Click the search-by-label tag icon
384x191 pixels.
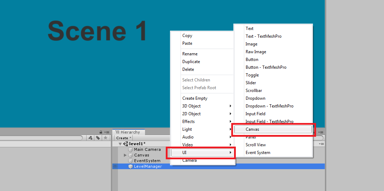(98, 138)
